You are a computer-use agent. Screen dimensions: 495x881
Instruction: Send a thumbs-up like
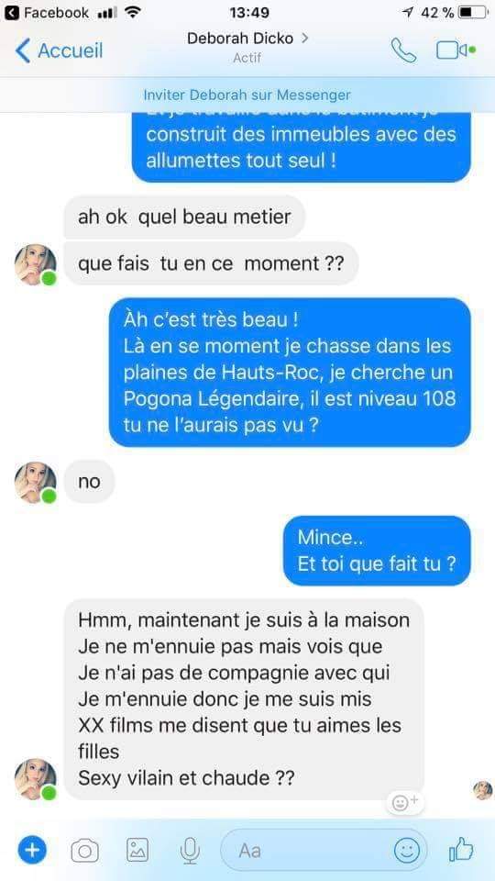461,849
